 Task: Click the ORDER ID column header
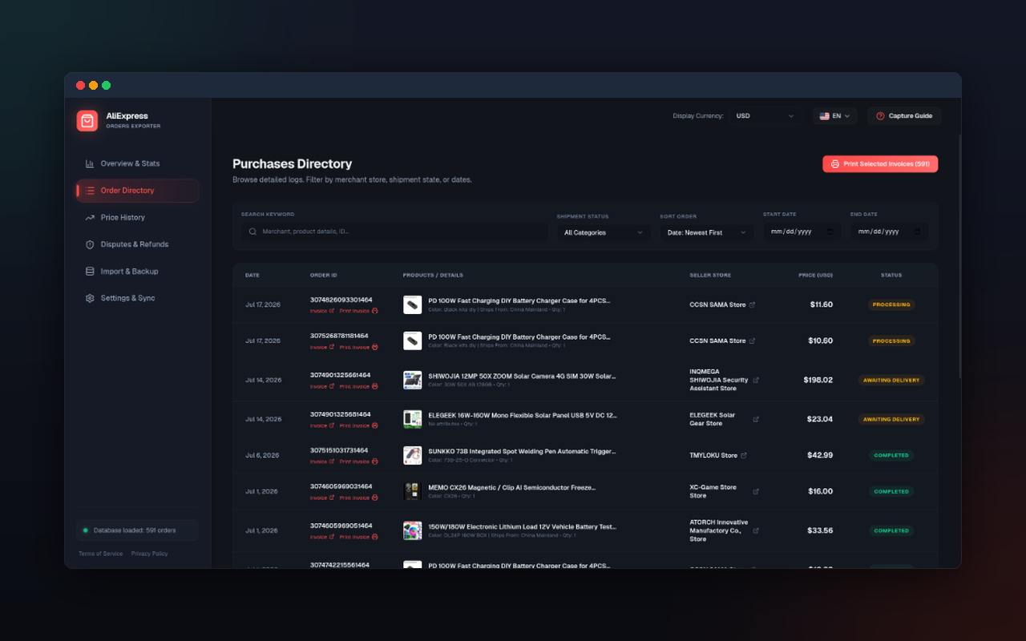click(324, 275)
